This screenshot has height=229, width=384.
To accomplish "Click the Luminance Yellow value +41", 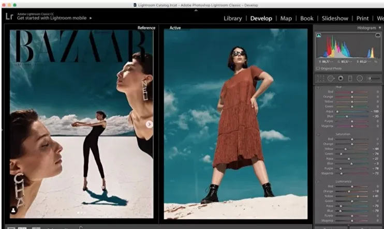I will click(x=376, y=196).
